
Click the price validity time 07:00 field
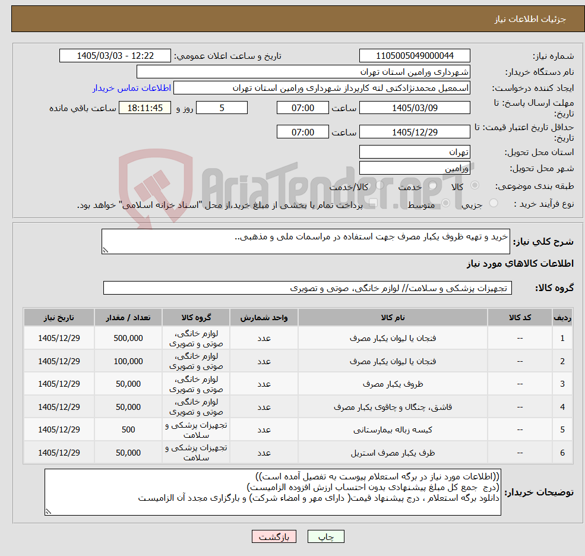pyautogui.click(x=302, y=132)
